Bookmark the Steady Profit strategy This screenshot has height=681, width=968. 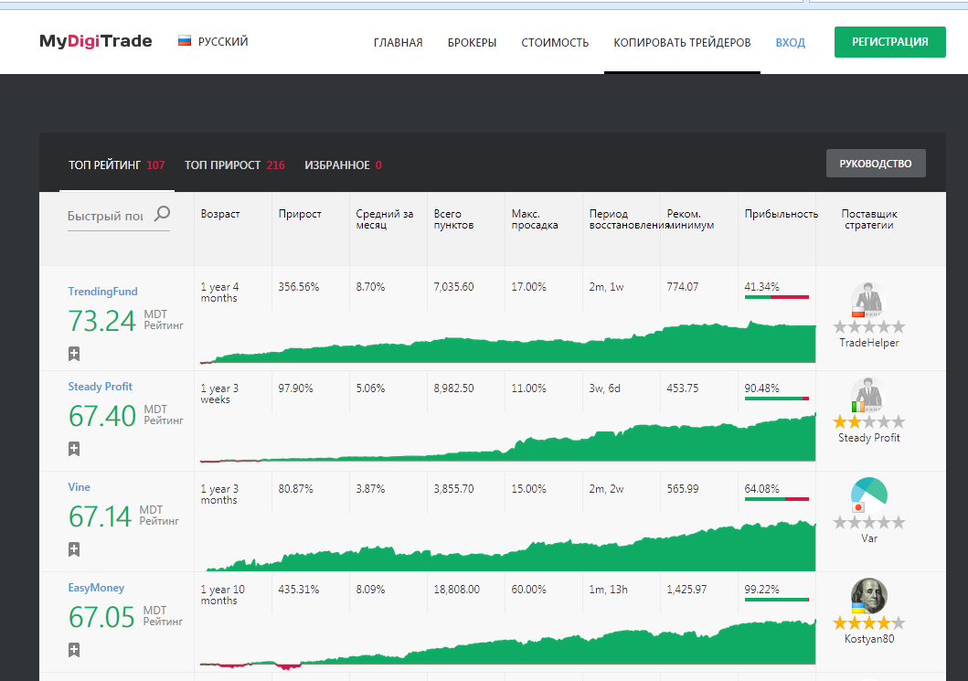point(74,449)
